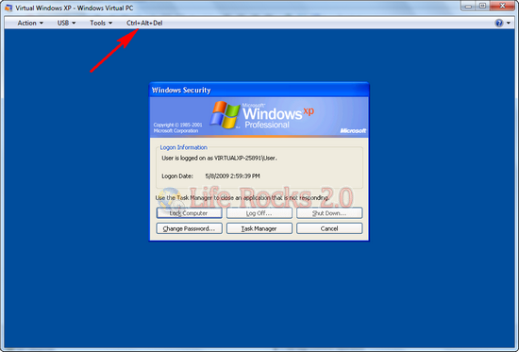519x352 pixels.
Task: Click the 'Logon Information' group label
Action: (183, 147)
